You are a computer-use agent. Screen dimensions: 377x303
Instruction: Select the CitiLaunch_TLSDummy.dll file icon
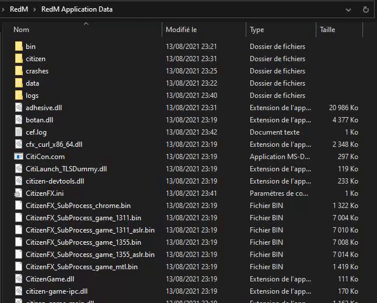pos(19,169)
